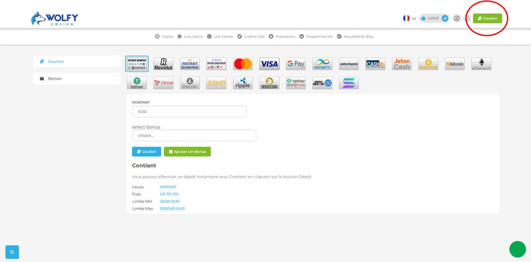The height and width of the screenshot is (262, 531).
Task: Pick Google Pay for deposit
Action: pyautogui.click(x=296, y=64)
